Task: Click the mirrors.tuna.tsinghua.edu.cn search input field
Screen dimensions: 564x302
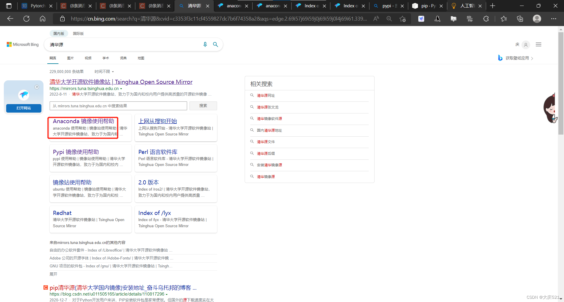Action: 118,106
